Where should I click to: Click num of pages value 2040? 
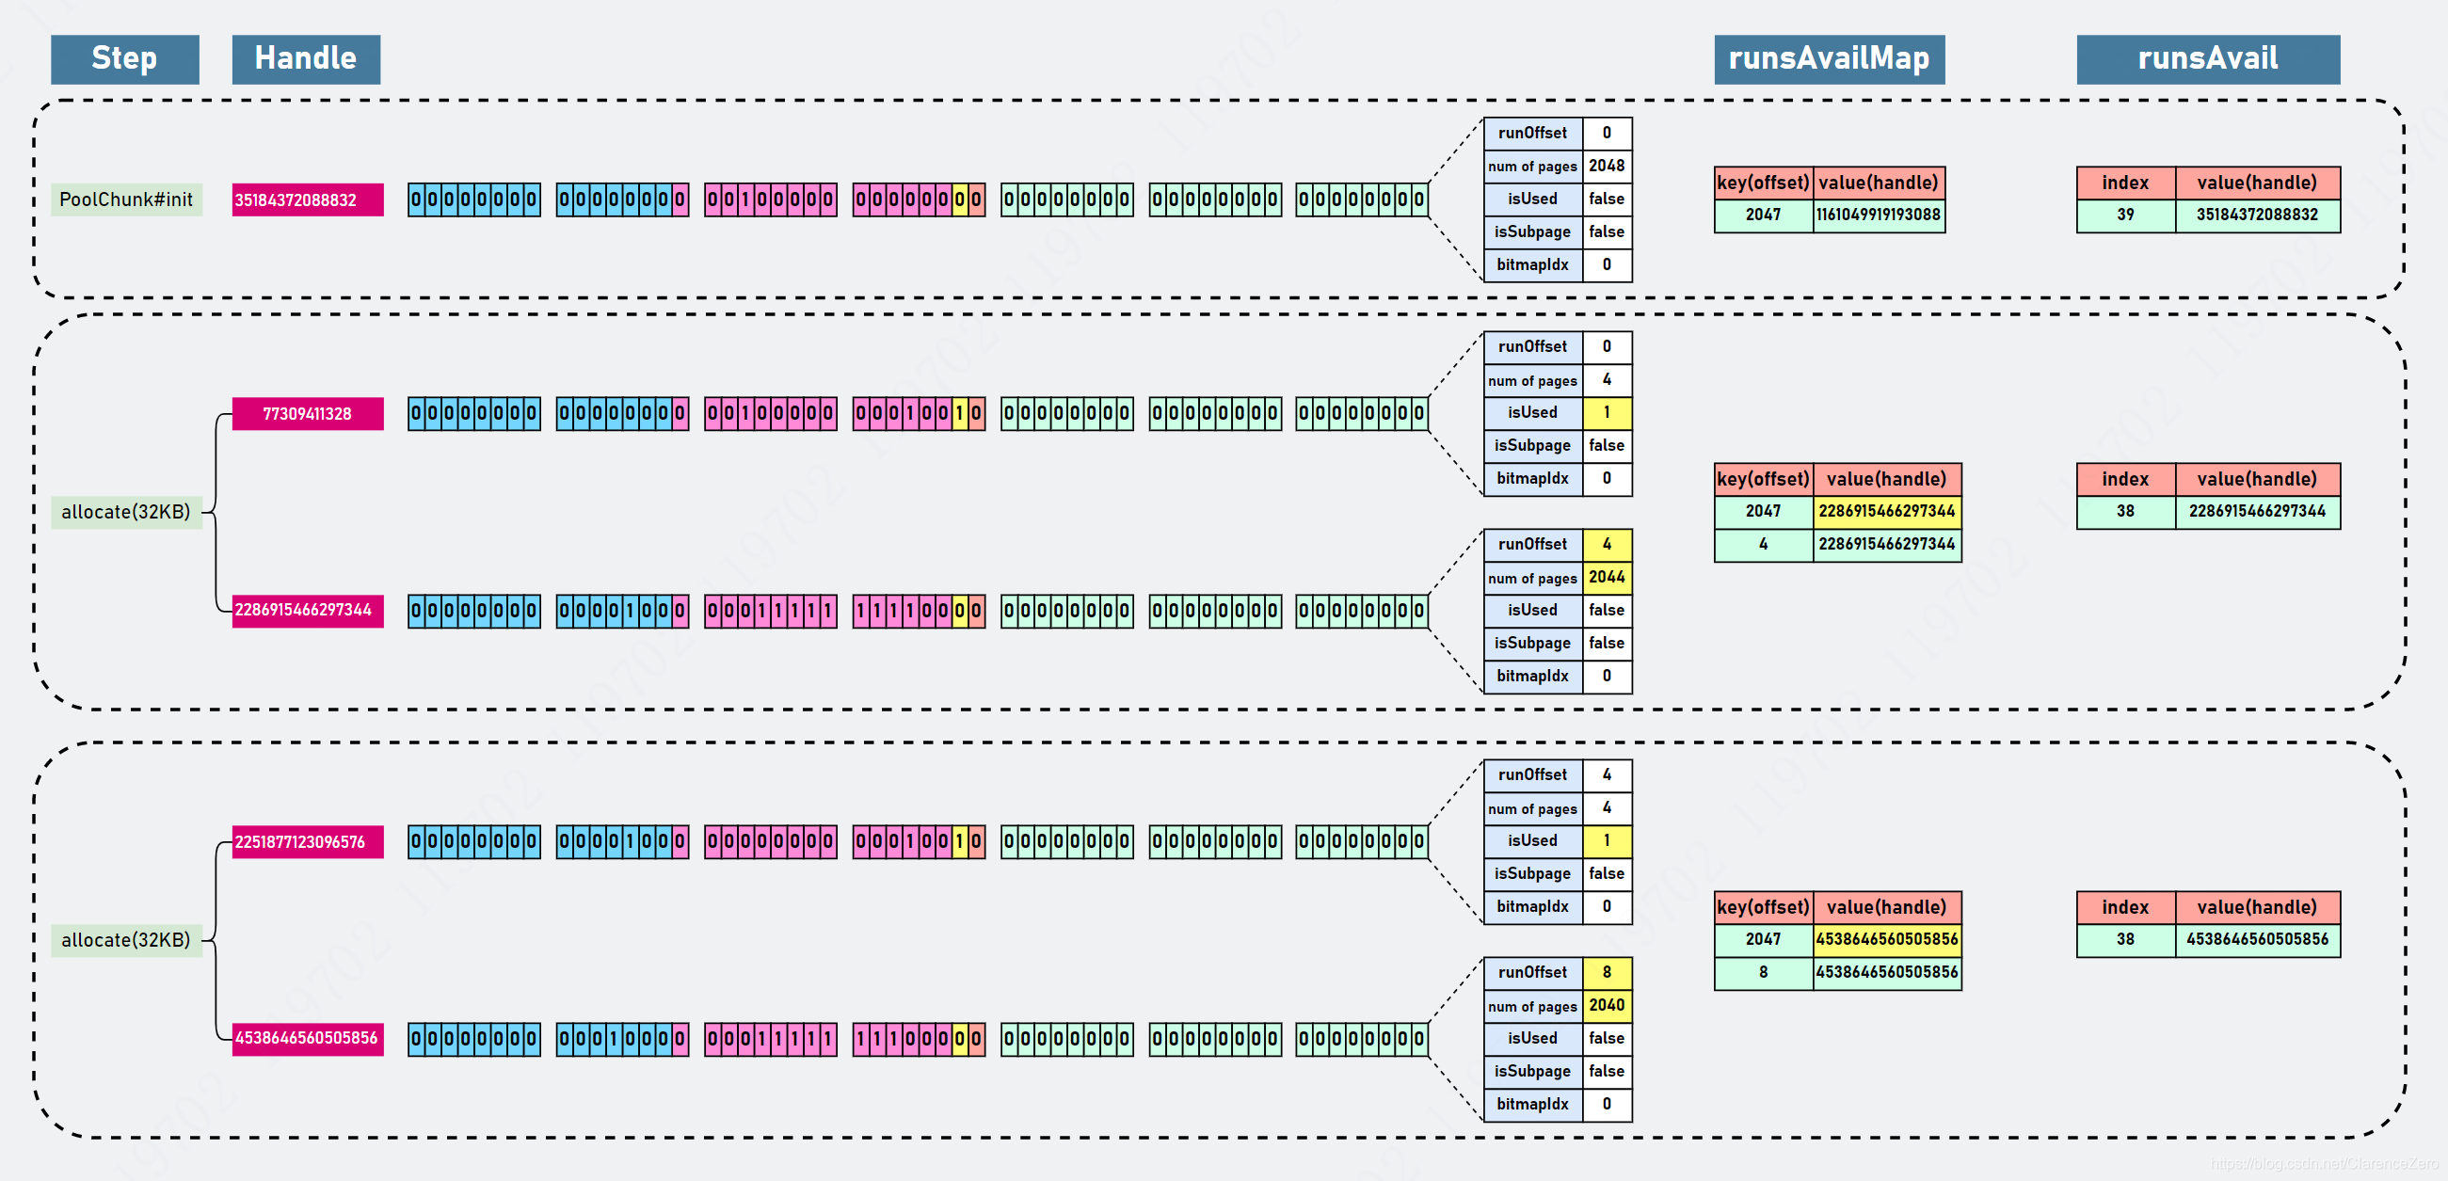(x=1606, y=1005)
